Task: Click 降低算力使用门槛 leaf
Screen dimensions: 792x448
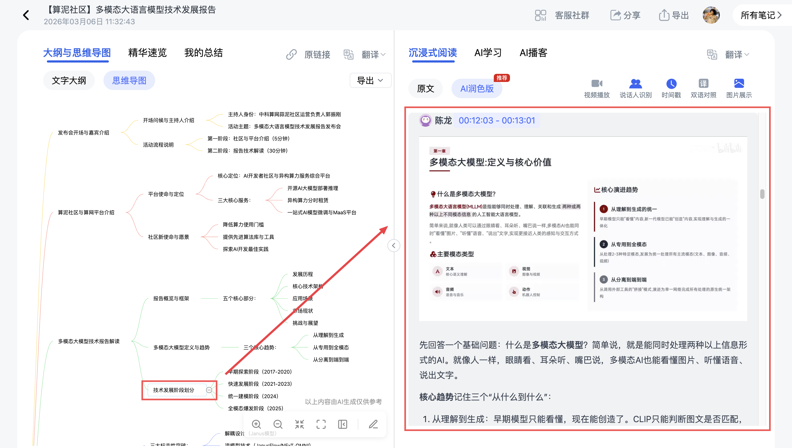Action: pos(243,225)
